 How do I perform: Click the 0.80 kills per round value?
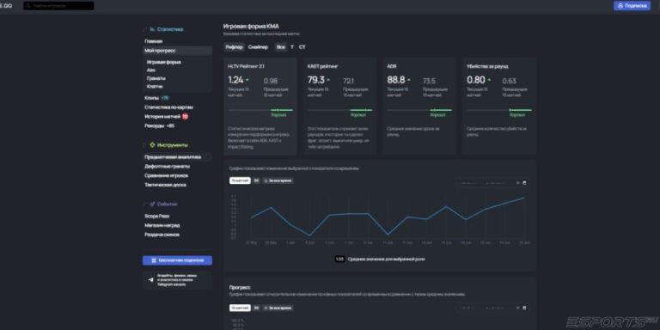tap(475, 80)
